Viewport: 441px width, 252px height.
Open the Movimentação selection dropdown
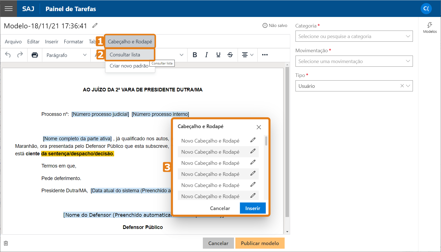coord(354,61)
